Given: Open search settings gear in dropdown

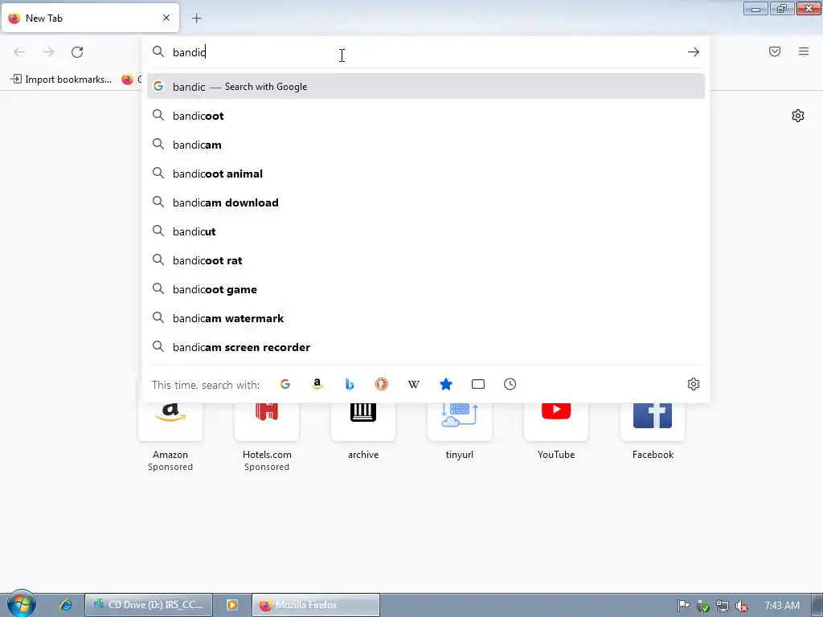Looking at the screenshot, I should (694, 384).
